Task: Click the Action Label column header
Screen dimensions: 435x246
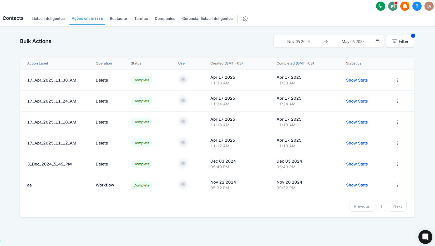Action: (38, 63)
